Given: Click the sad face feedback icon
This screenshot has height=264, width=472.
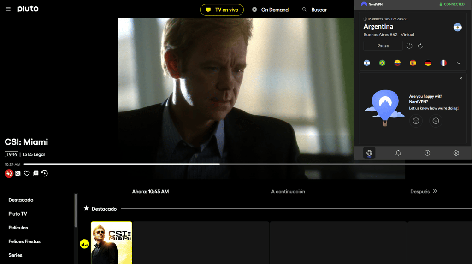Looking at the screenshot, I should pyautogui.click(x=436, y=121).
